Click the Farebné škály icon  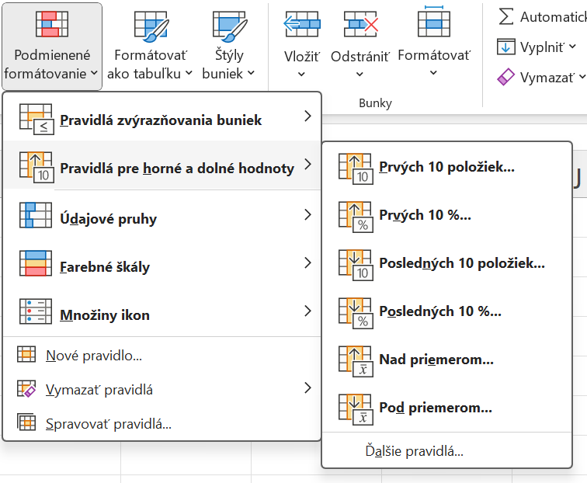(36, 263)
